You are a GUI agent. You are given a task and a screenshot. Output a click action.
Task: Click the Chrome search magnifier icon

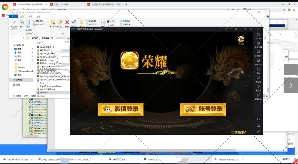284,10
